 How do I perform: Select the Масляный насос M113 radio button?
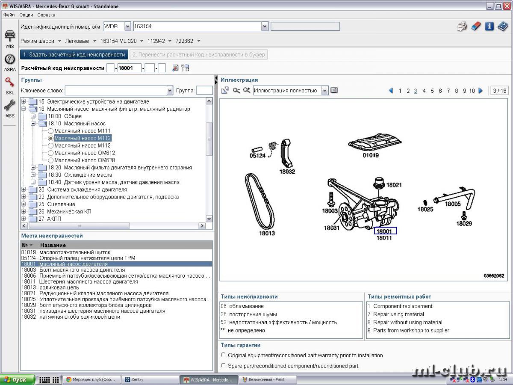(51, 146)
